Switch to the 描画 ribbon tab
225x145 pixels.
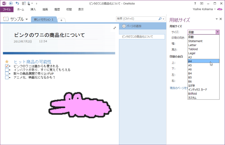point(45,10)
